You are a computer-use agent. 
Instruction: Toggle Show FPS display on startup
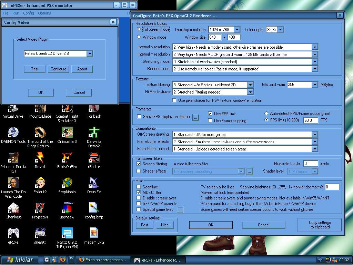point(139,117)
